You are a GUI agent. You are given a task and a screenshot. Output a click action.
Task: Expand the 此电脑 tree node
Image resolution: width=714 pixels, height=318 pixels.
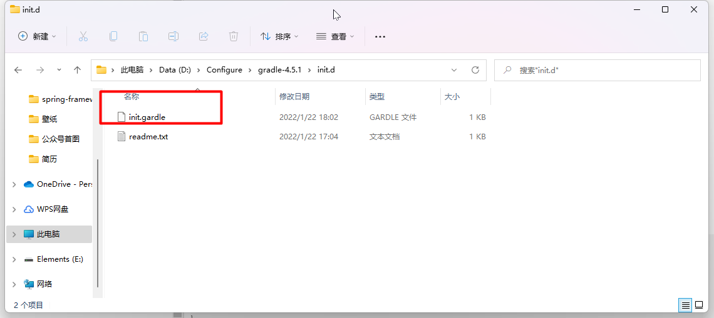pos(14,234)
